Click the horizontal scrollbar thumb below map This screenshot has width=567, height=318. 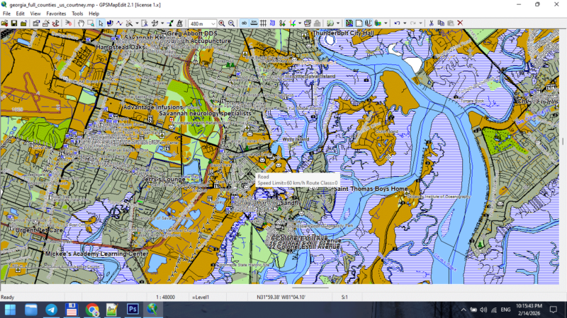310,288
